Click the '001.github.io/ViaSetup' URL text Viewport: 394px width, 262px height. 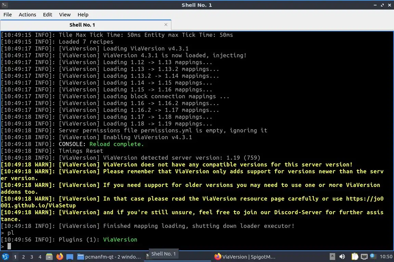[x=38, y=205]
